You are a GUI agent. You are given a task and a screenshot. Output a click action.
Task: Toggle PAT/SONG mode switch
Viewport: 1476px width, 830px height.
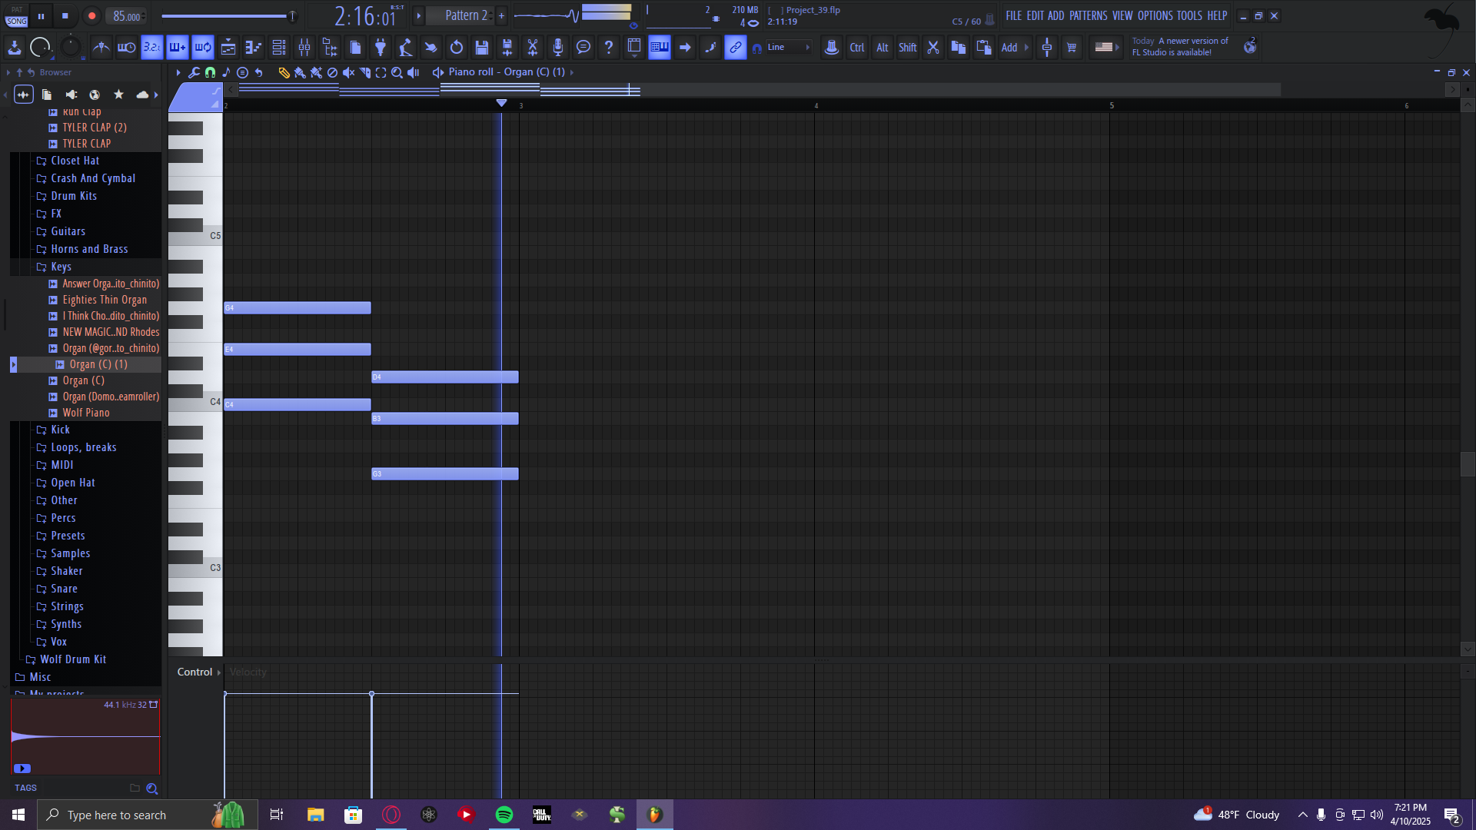coord(16,16)
